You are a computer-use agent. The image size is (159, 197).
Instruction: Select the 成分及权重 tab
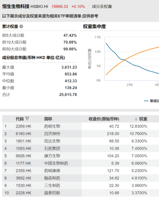coord(102,7)
